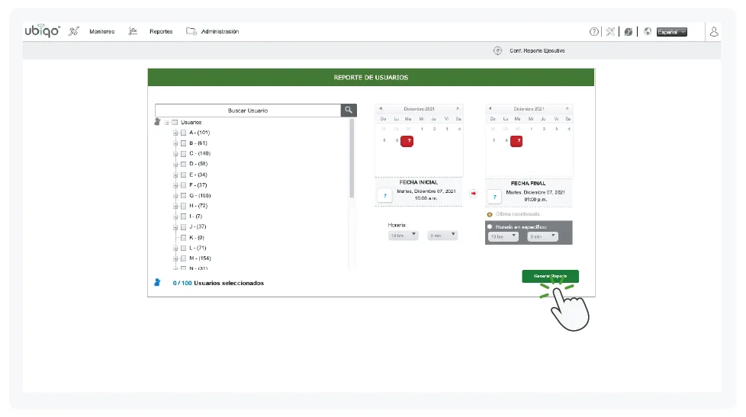
Task: Open Reportes via the chart icon
Action: pyautogui.click(x=133, y=31)
